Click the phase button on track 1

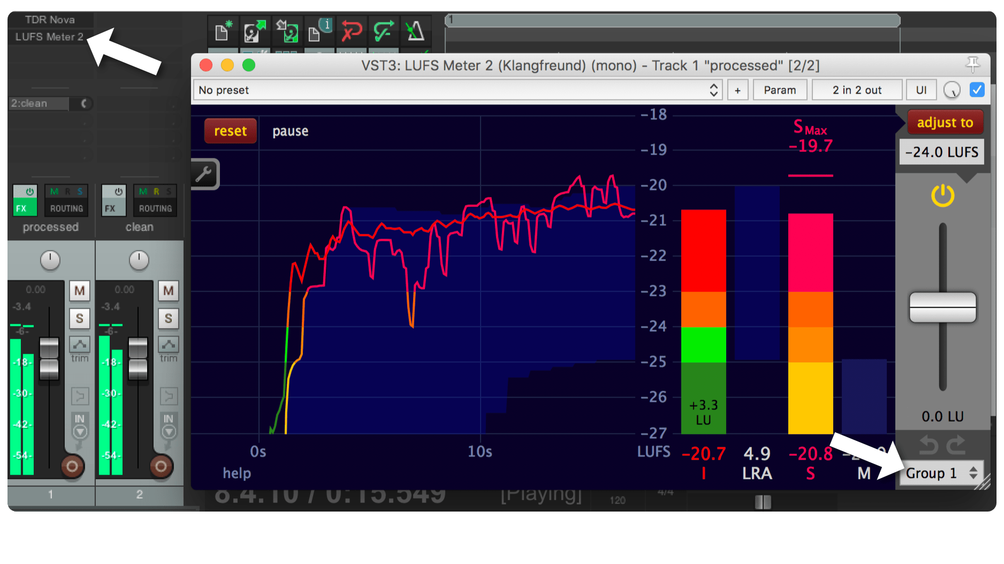click(x=80, y=396)
